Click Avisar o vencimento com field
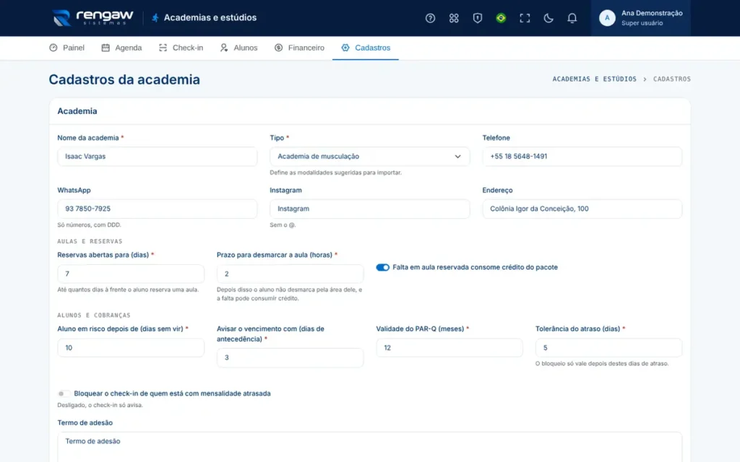The width and height of the screenshot is (740, 462). coord(291,358)
